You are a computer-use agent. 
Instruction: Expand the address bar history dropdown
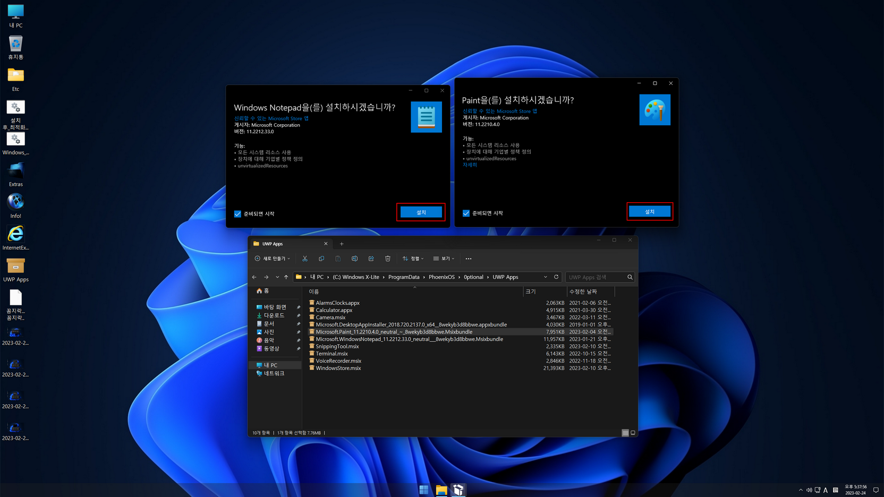pos(545,277)
